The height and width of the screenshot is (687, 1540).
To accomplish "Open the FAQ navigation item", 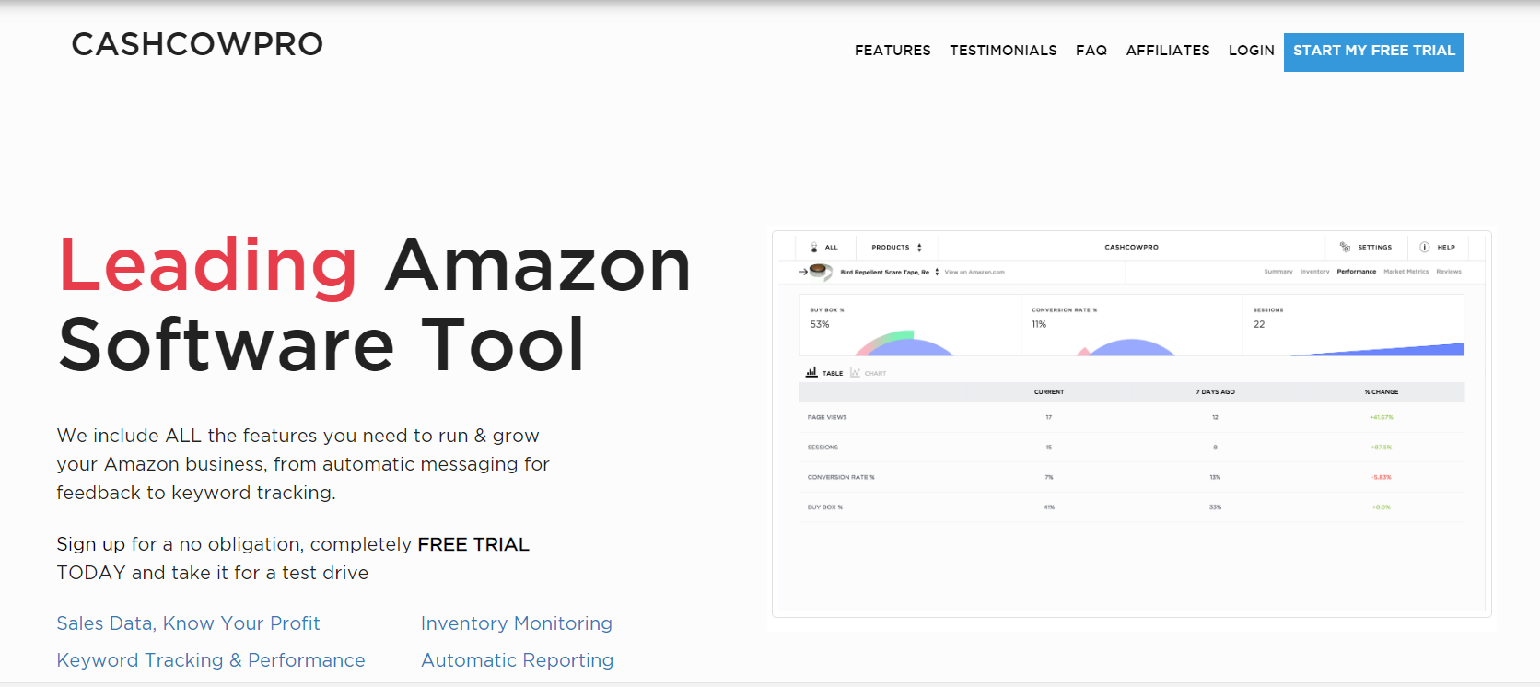I will 1091,51.
